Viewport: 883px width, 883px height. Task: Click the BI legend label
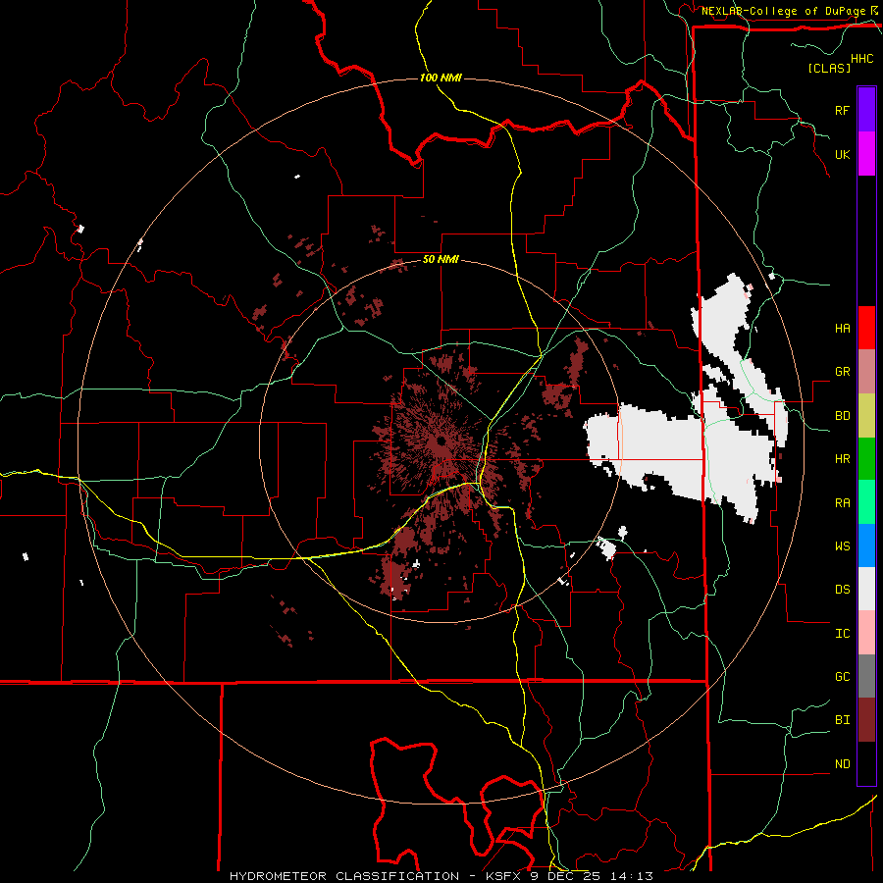[842, 720]
